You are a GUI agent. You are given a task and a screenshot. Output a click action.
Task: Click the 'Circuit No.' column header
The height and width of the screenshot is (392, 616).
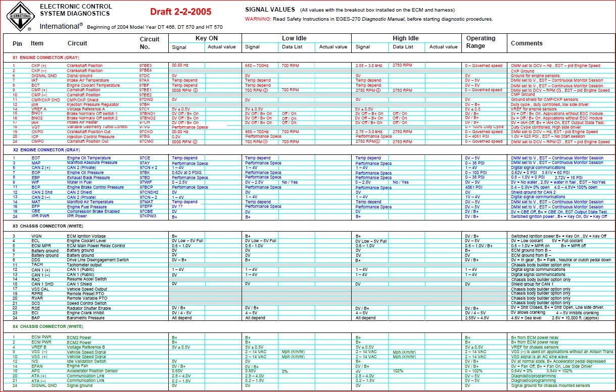[x=149, y=42]
